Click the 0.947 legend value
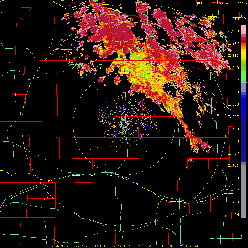This screenshot has width=248, height=248. [233, 43]
